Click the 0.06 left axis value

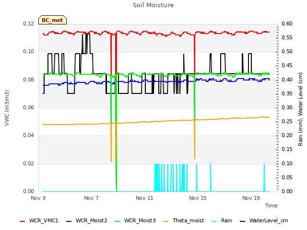tap(29, 107)
